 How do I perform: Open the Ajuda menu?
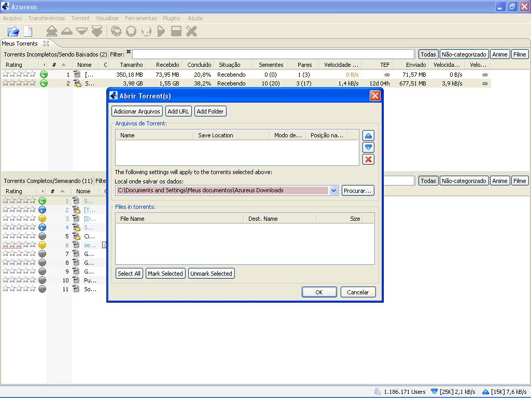coord(195,18)
